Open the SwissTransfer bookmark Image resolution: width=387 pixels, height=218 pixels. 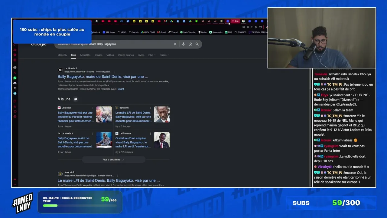[188, 32]
